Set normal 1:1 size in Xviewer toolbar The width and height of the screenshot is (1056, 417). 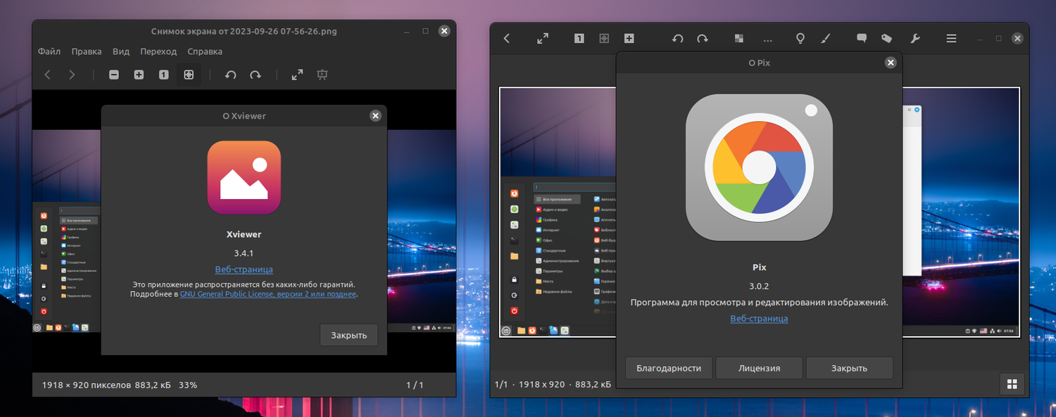point(163,75)
